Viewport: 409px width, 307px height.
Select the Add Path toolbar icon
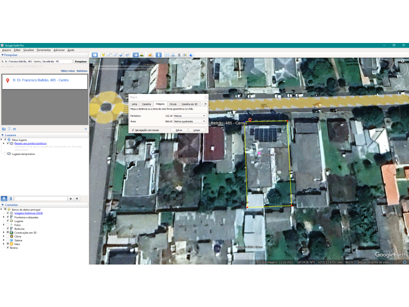116,55
